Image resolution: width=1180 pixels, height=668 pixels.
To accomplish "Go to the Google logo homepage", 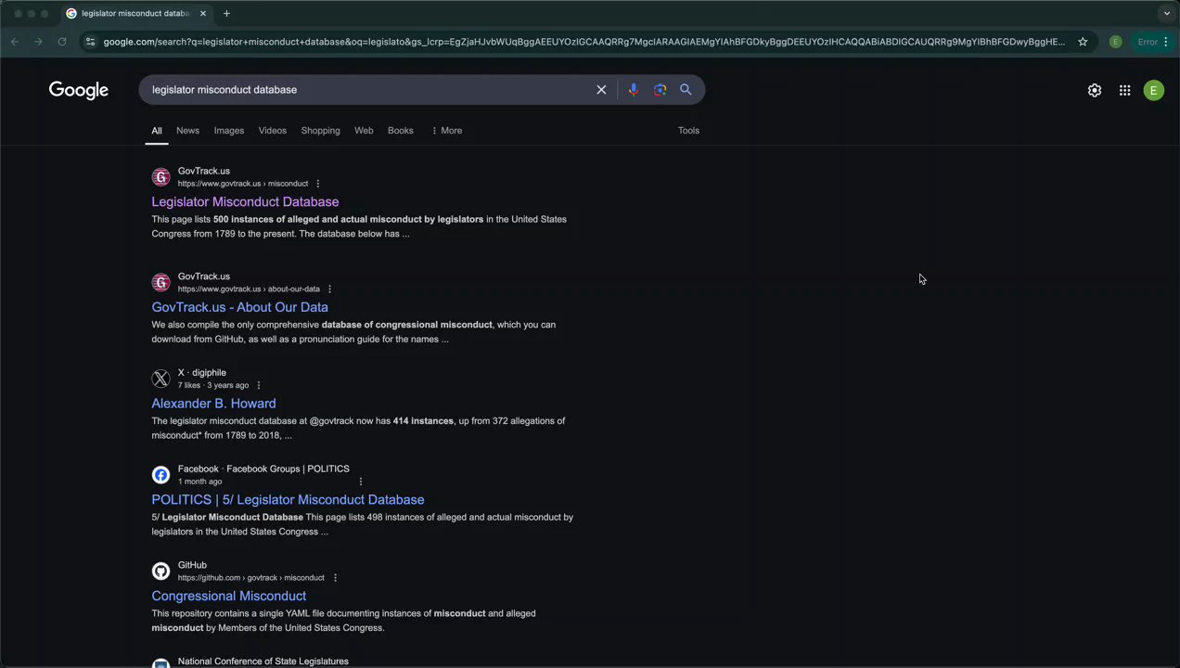I will pos(79,90).
